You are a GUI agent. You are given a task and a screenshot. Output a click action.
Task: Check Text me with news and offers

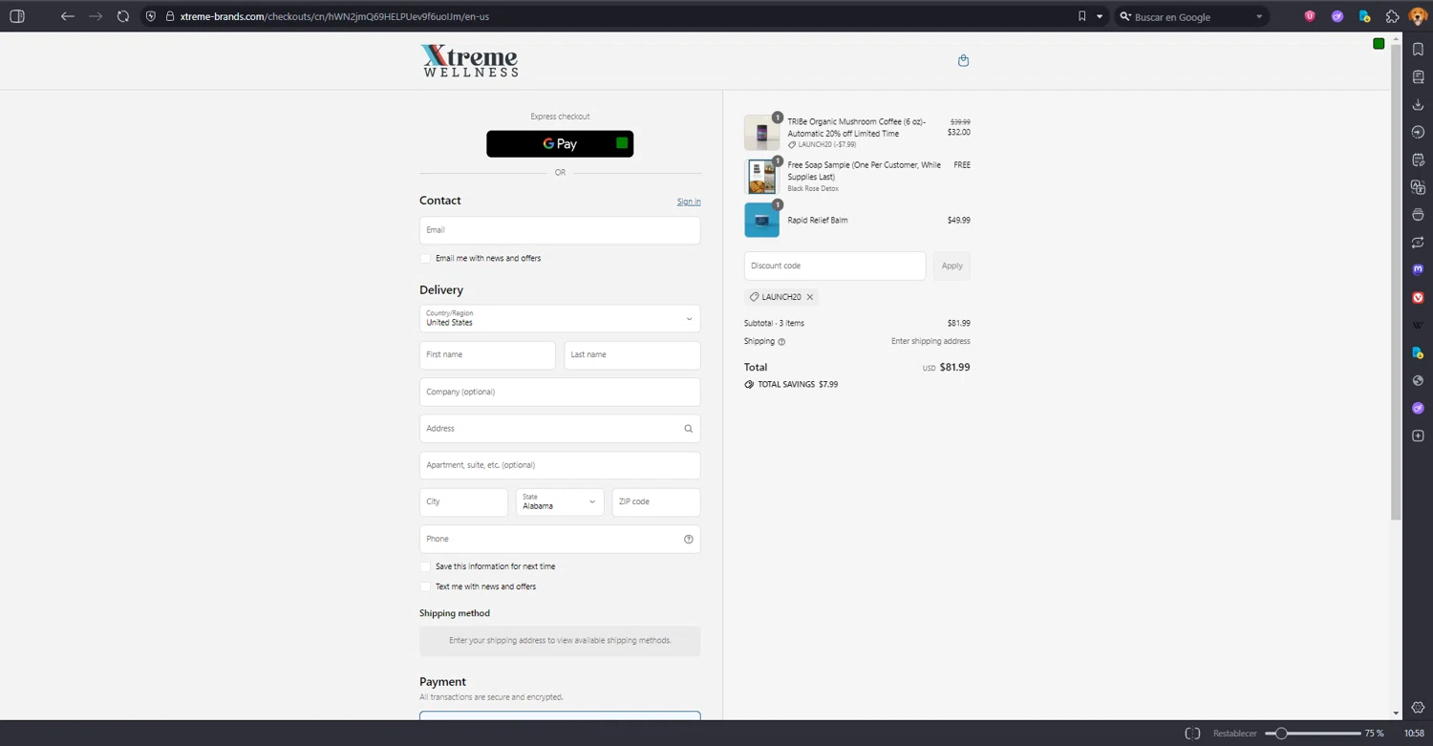pos(426,586)
